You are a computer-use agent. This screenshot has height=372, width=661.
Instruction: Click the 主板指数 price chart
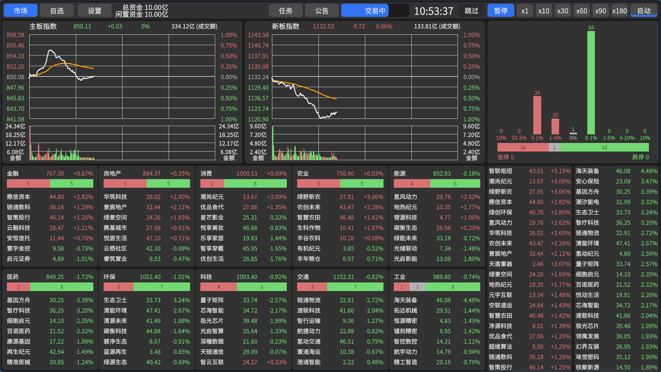(x=122, y=77)
